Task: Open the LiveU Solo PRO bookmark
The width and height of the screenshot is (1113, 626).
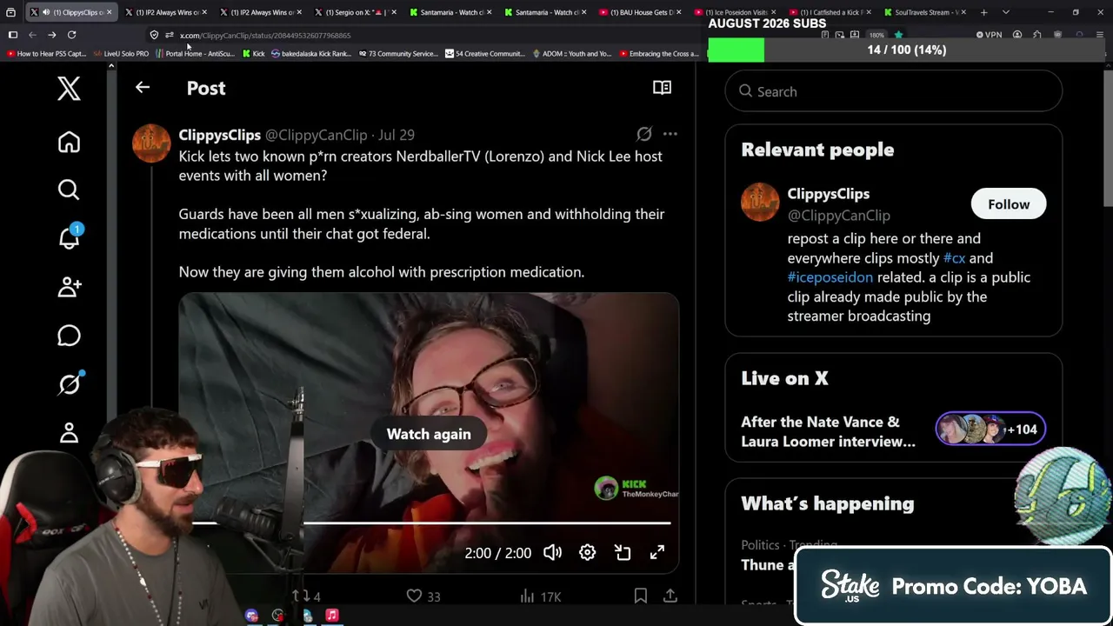Action: [121, 54]
